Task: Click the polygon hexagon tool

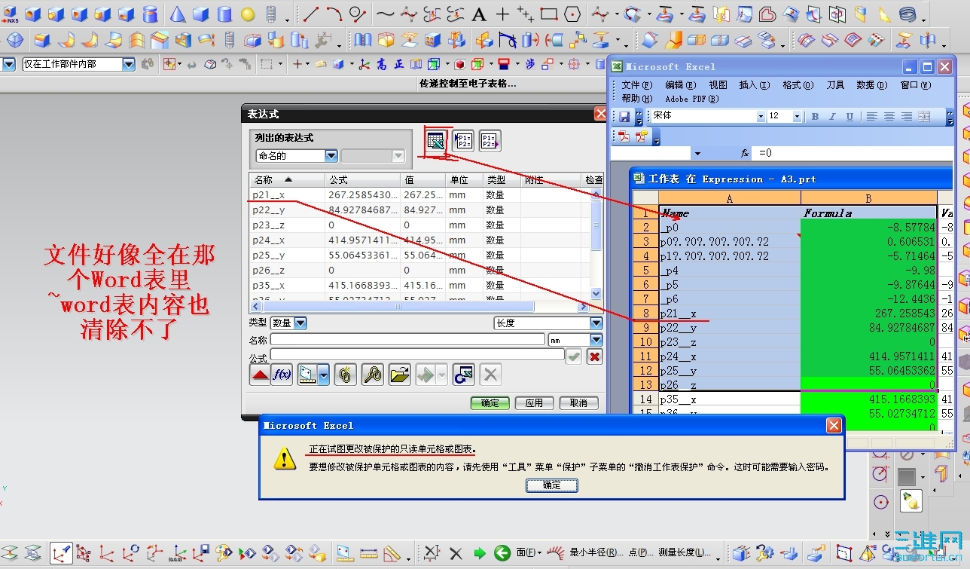Action: (x=572, y=14)
